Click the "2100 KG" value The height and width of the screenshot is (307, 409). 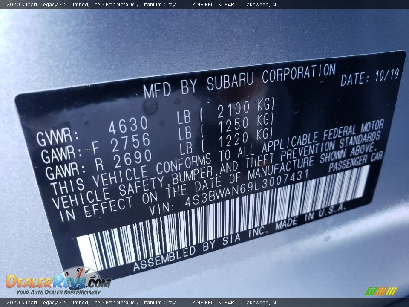click(x=246, y=107)
